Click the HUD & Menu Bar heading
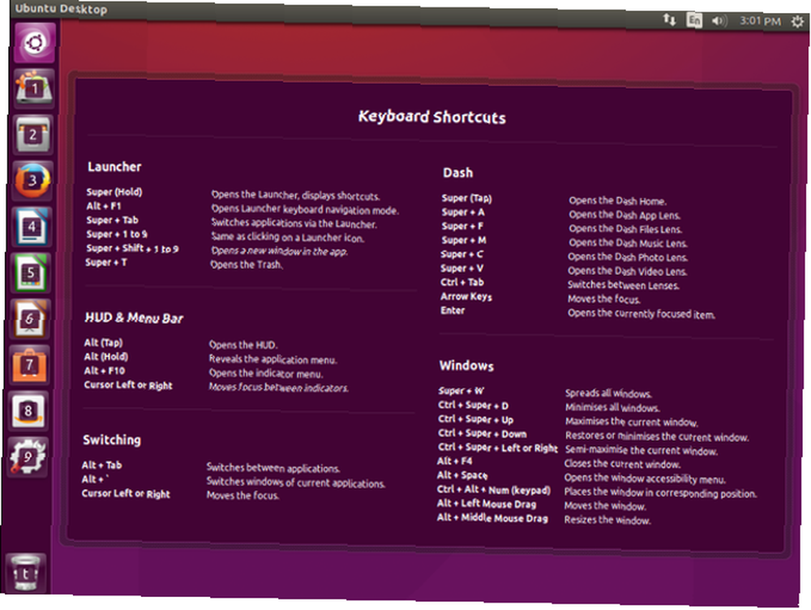This screenshot has width=811, height=610. tap(134, 318)
